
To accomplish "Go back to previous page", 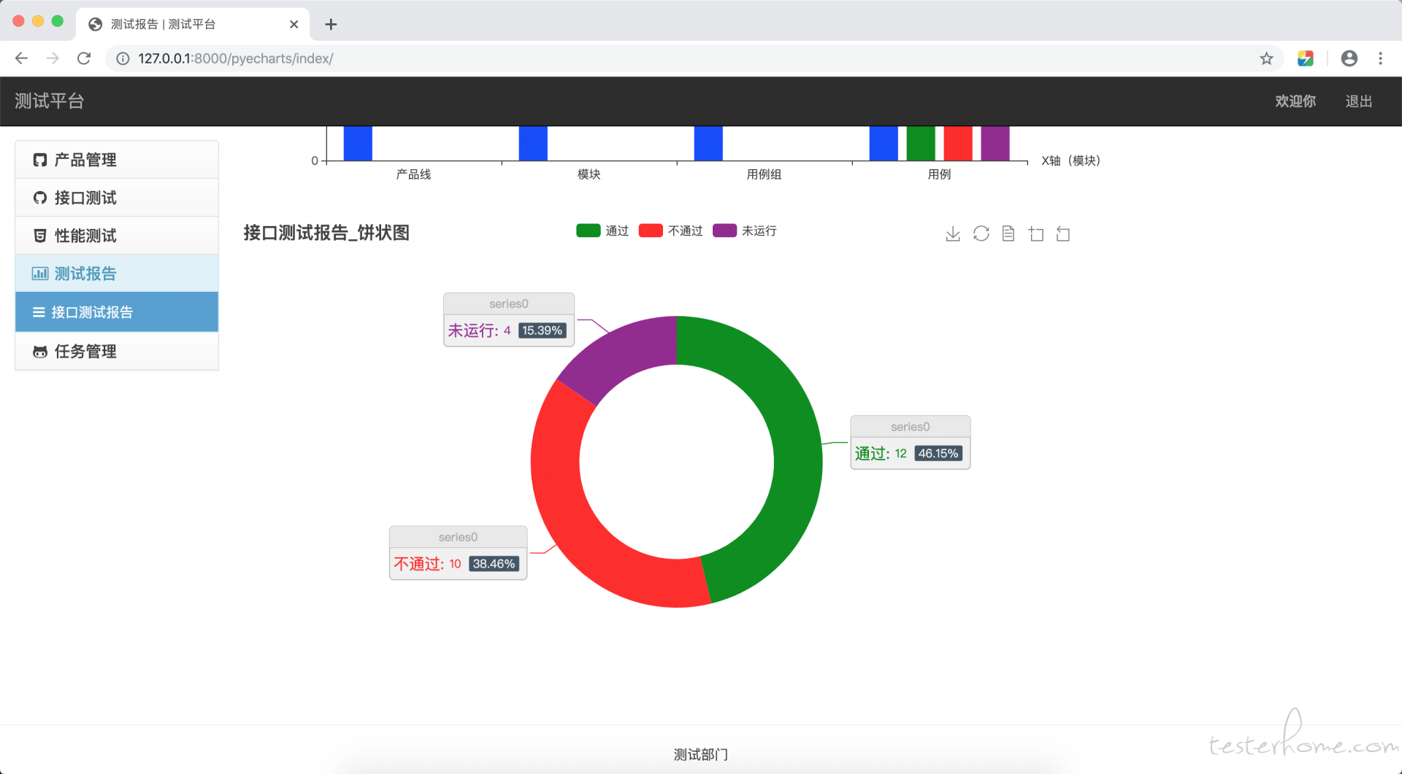I will coord(21,58).
